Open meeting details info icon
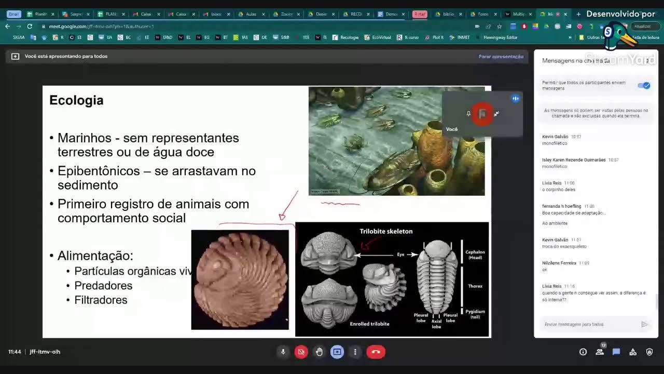The width and height of the screenshot is (664, 374). click(x=583, y=352)
